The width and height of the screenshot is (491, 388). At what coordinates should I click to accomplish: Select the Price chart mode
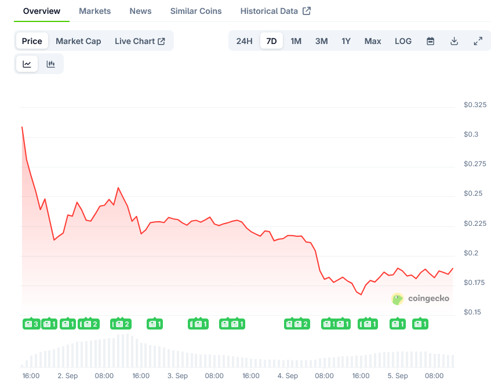[32, 41]
